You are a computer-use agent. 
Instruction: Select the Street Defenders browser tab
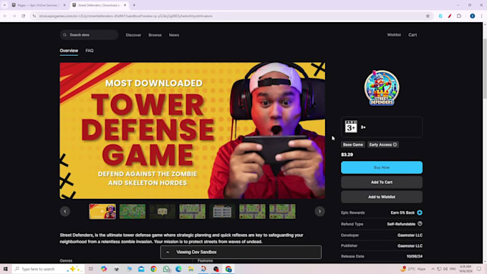(98, 5)
